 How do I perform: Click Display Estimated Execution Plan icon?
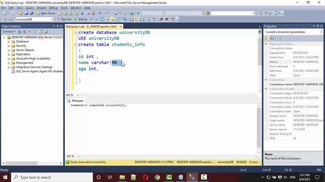pyautogui.click(x=102, y=19)
